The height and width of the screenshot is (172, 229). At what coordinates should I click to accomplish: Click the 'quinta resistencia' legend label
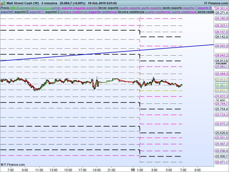tap(184, 12)
